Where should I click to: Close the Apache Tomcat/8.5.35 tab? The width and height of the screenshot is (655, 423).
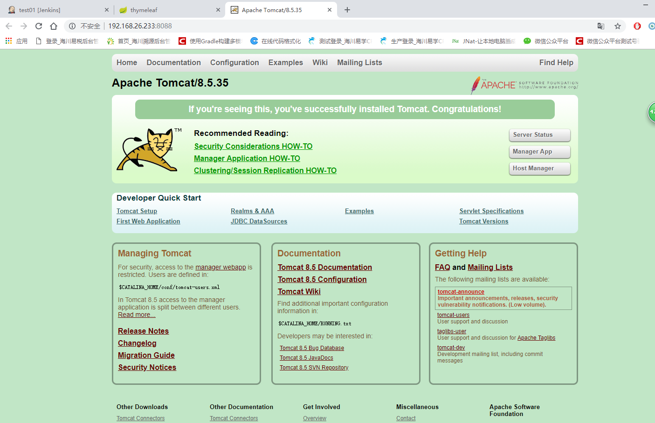(330, 10)
